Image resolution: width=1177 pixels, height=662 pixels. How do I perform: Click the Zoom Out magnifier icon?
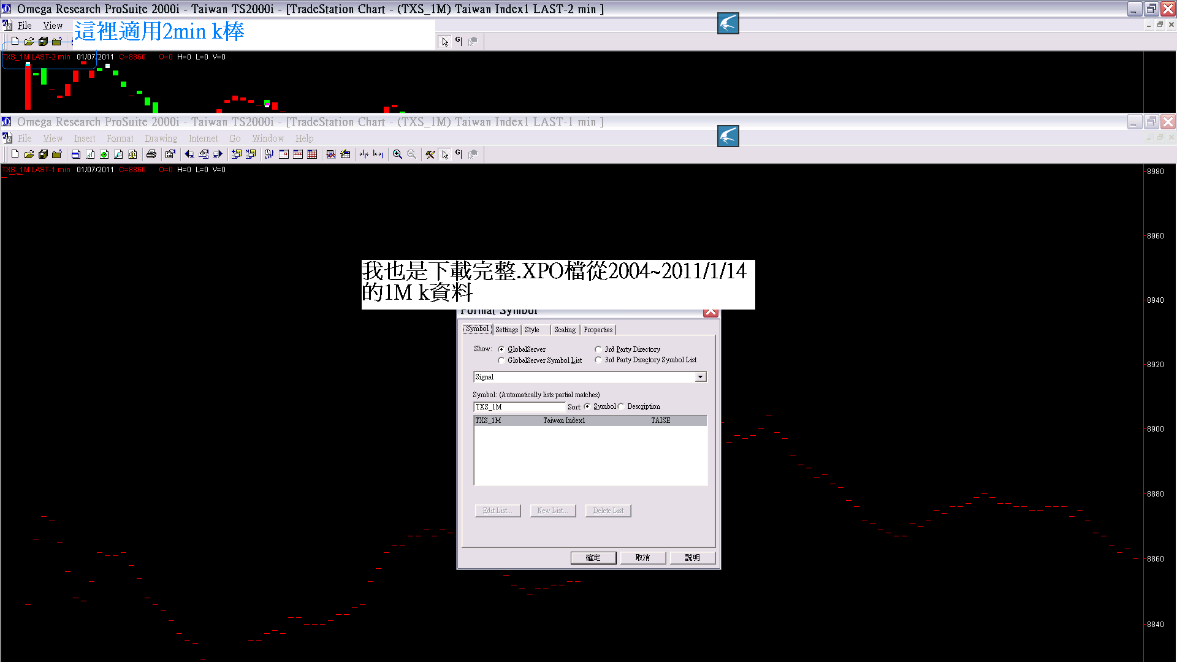(411, 154)
